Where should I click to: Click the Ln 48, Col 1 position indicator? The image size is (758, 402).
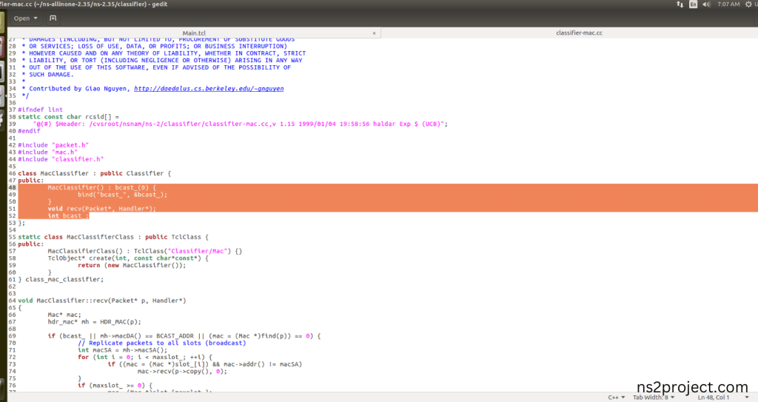713,397
